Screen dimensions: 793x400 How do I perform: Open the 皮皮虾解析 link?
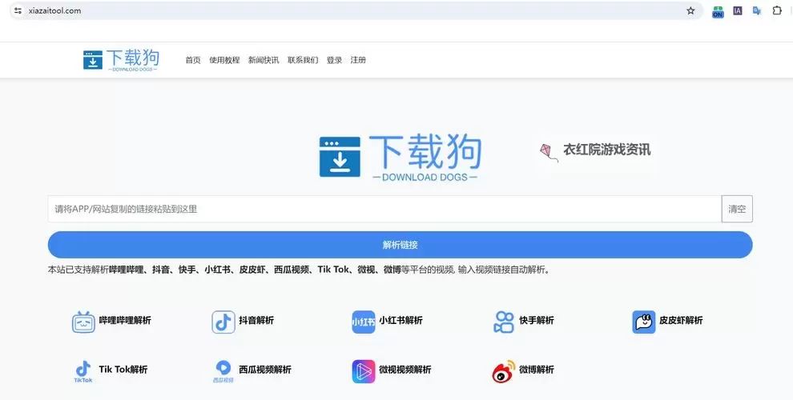(681, 320)
